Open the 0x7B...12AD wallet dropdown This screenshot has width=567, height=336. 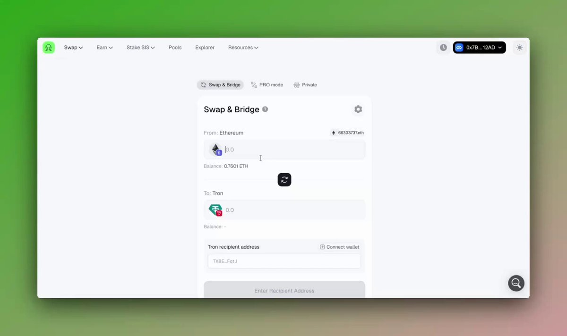[x=480, y=48]
